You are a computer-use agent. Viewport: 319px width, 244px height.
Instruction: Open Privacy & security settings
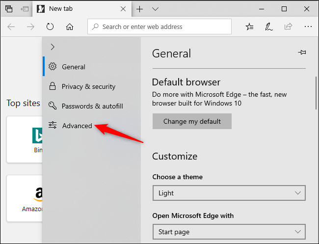88,86
